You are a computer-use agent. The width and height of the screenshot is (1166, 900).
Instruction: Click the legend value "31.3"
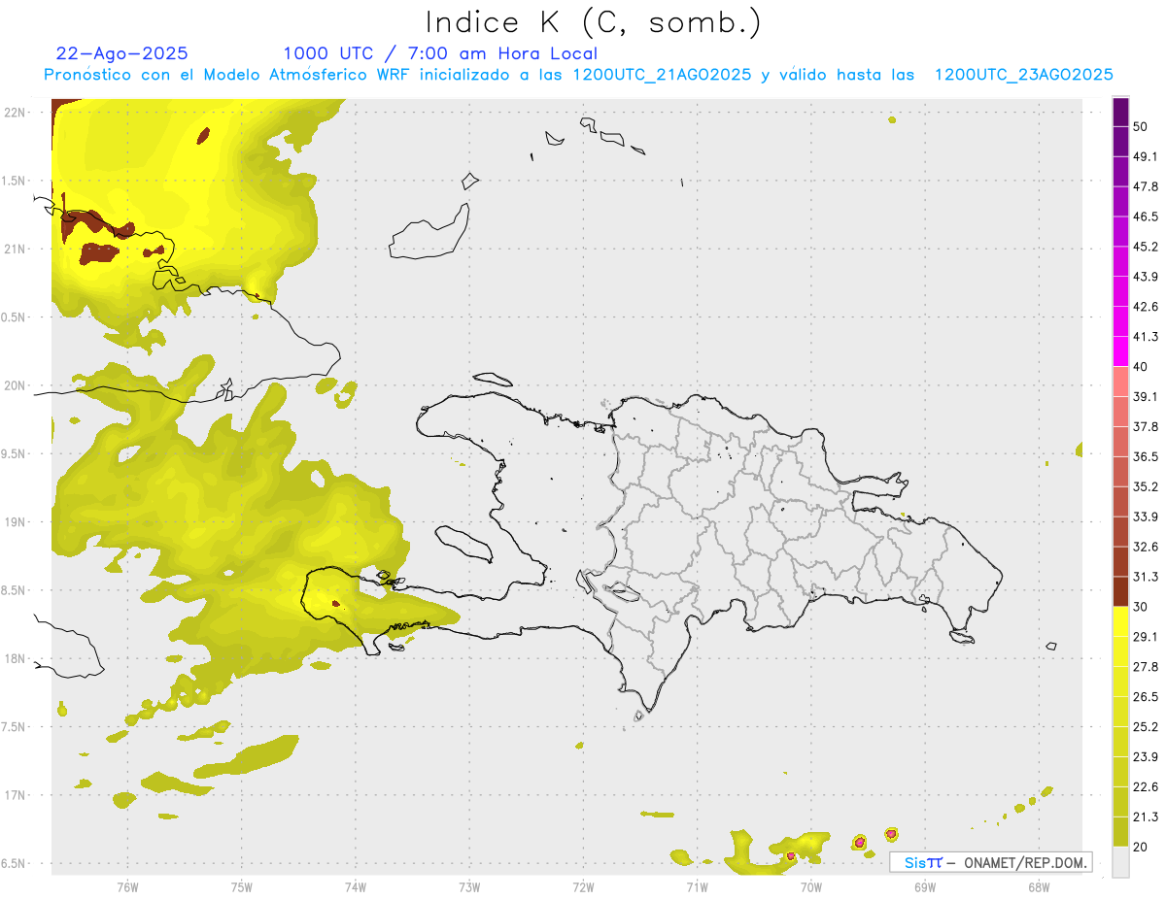pyautogui.click(x=1146, y=577)
